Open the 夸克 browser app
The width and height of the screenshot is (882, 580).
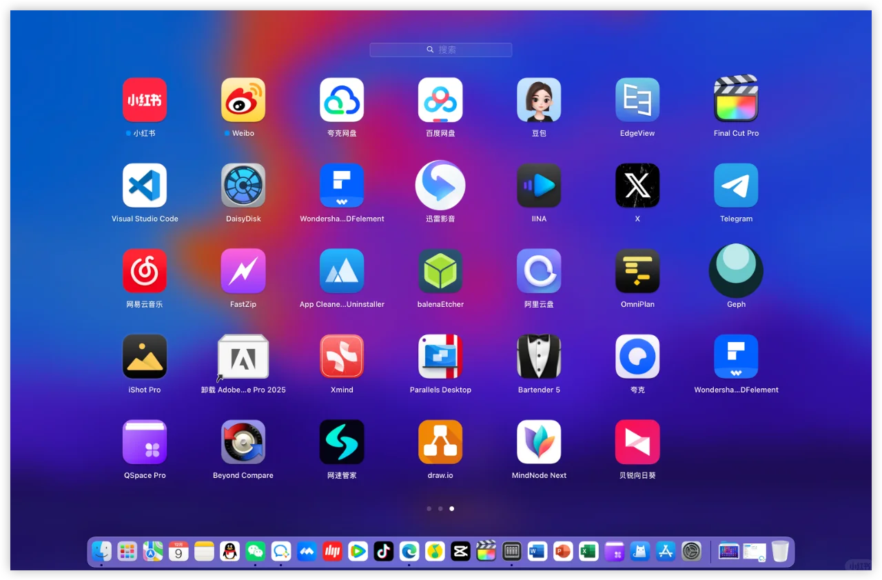coord(637,357)
